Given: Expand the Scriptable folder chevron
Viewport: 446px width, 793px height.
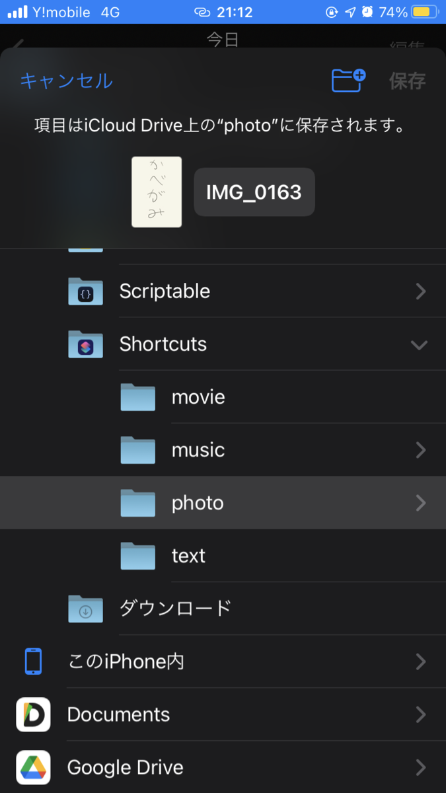Looking at the screenshot, I should coord(420,291).
